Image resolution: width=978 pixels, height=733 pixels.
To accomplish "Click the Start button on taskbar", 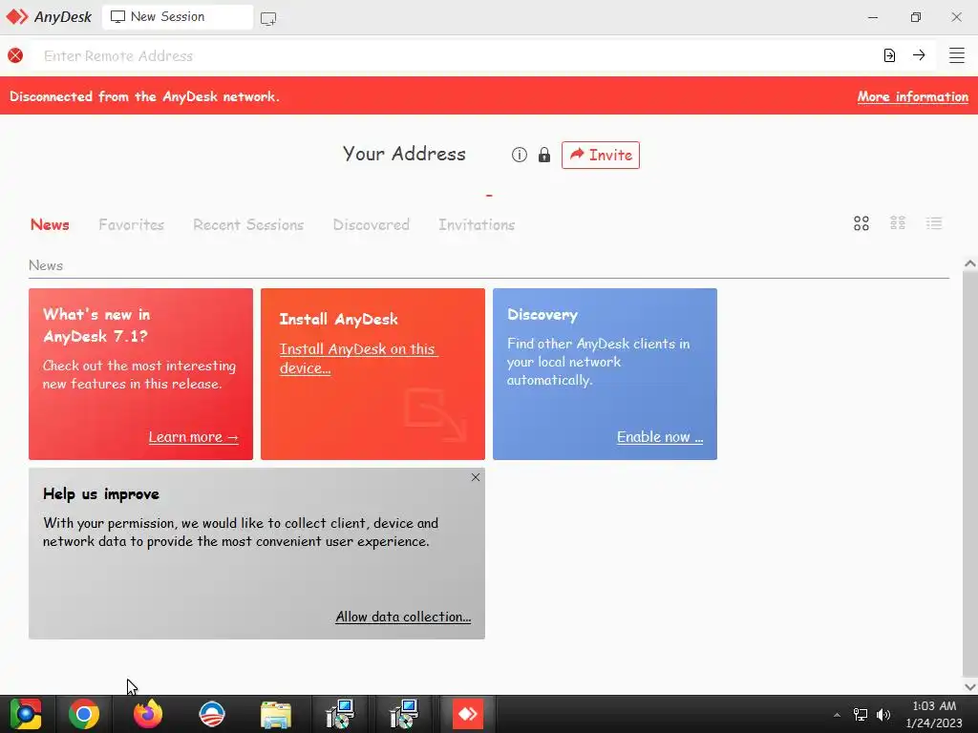I will [26, 714].
